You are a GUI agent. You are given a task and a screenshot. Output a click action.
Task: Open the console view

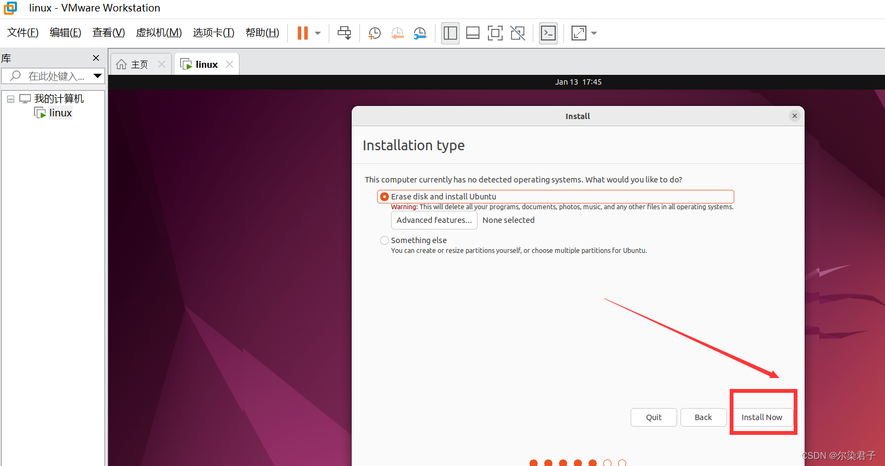(x=548, y=33)
